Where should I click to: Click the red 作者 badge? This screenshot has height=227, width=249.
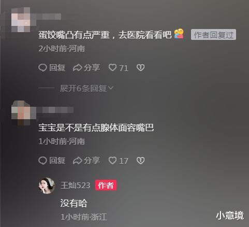click(x=106, y=185)
